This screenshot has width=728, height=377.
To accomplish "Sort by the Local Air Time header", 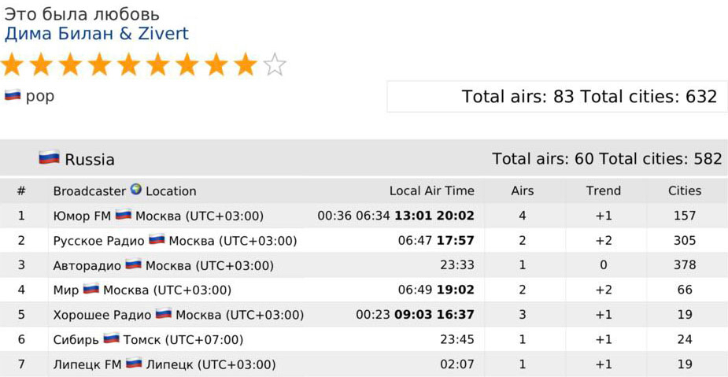I will point(432,190).
